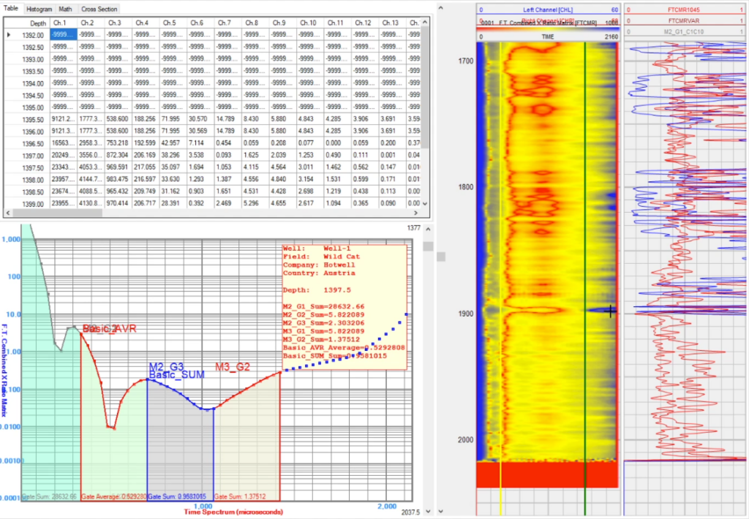This screenshot has width=749, height=519.
Task: Select the M2_G1_C1C10 curve header
Action: pyautogui.click(x=685, y=31)
